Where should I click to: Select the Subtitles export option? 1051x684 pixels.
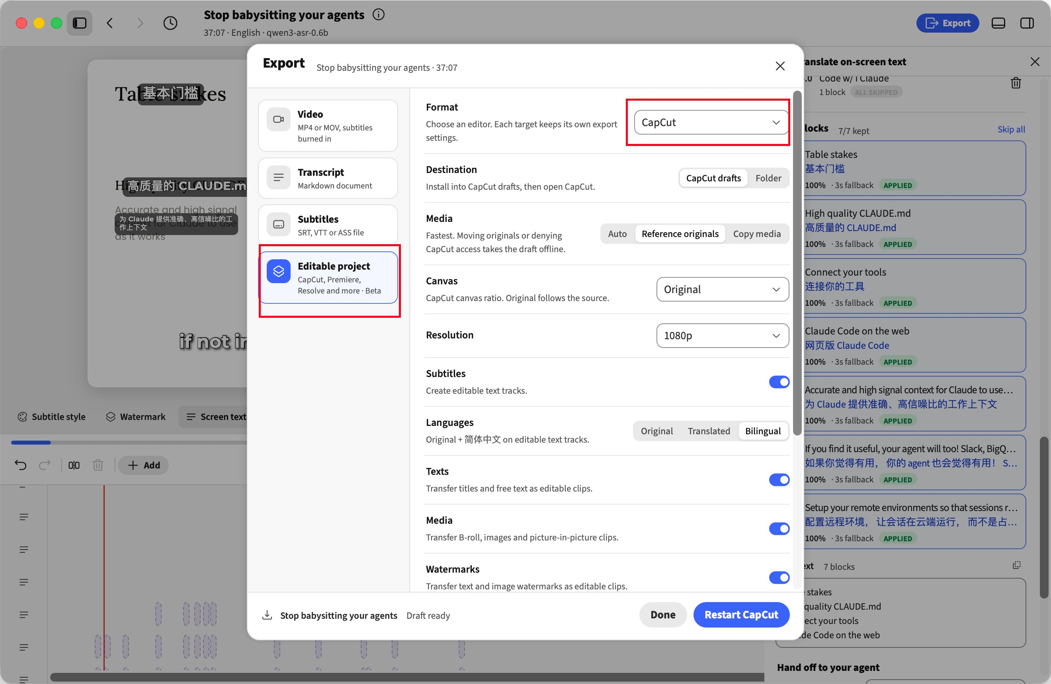tap(328, 225)
